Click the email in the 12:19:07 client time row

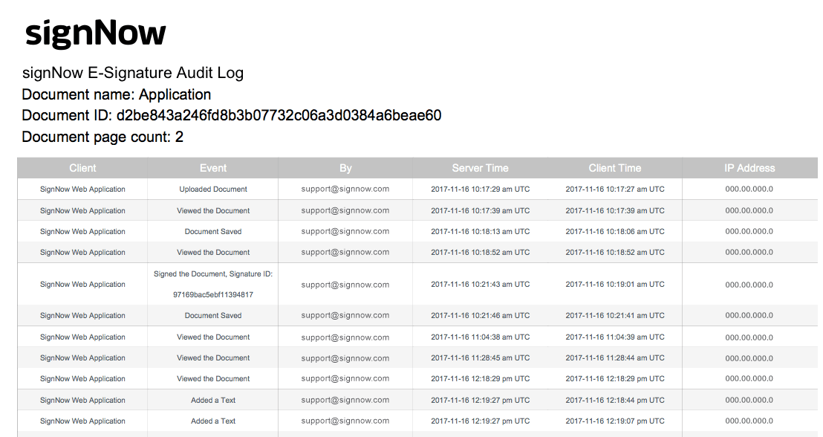pyautogui.click(x=345, y=421)
